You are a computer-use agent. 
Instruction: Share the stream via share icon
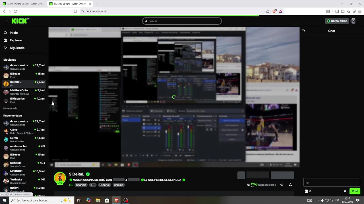pyautogui.click(x=281, y=185)
